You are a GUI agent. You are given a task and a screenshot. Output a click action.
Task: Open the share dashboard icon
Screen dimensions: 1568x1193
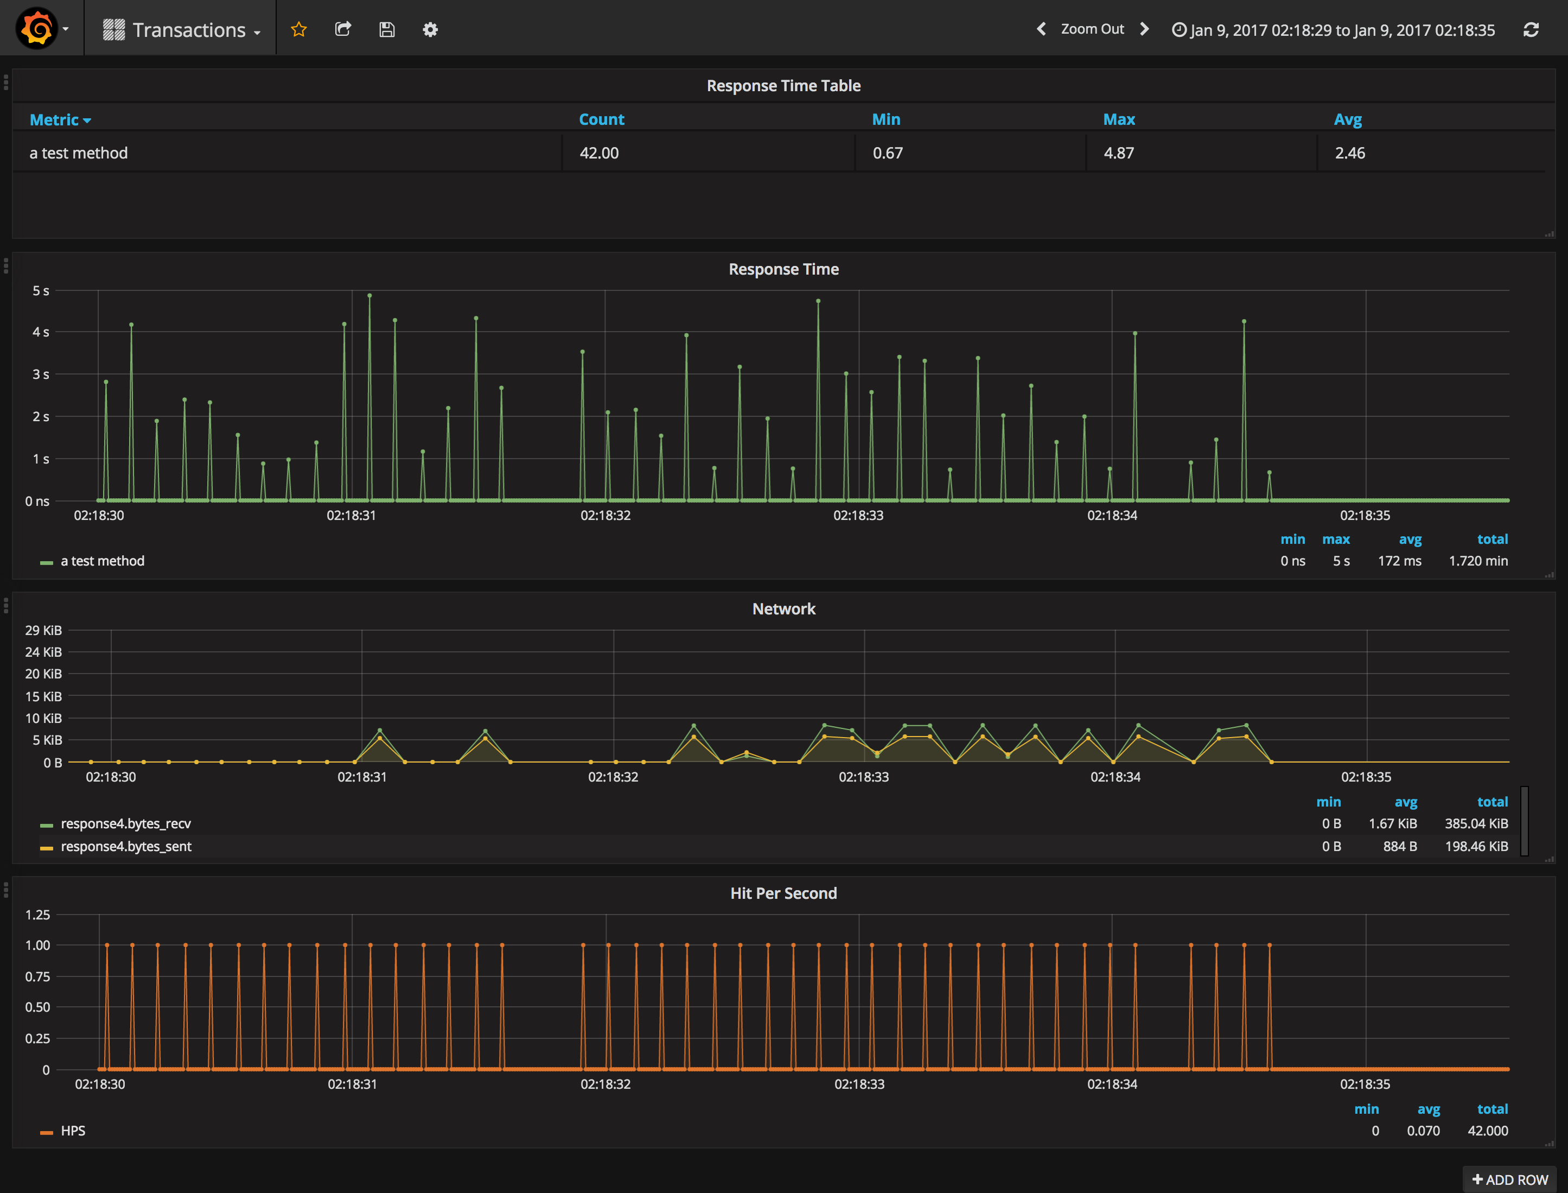coord(343,29)
